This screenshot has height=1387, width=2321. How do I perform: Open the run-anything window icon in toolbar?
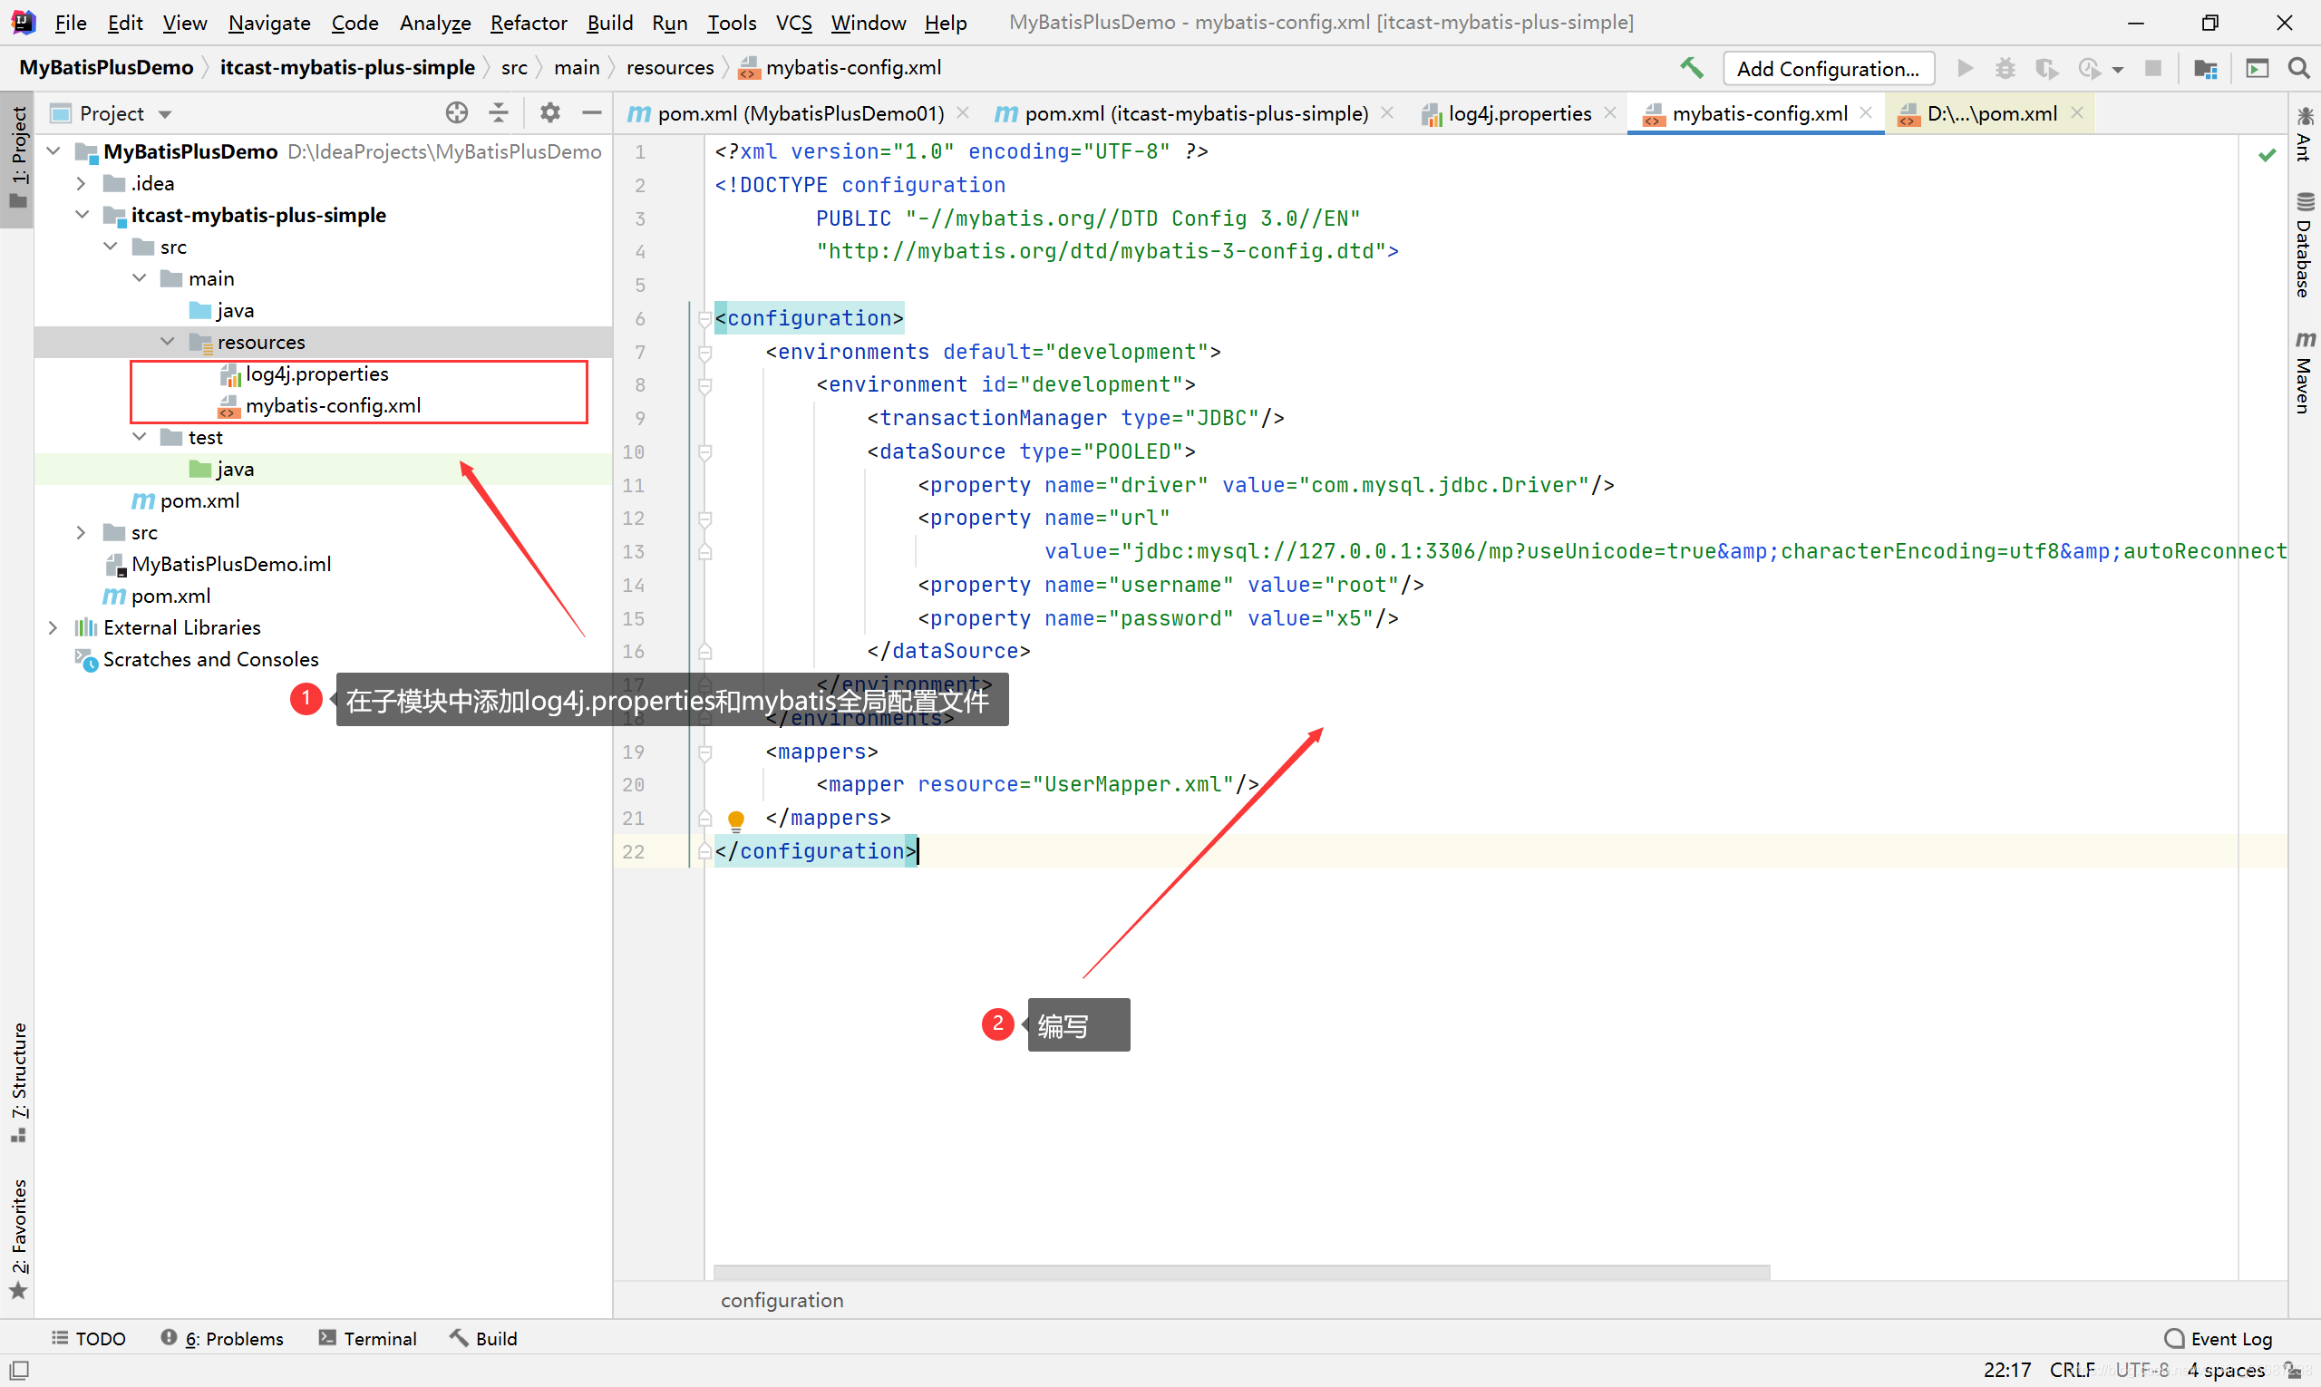pyautogui.click(x=2257, y=68)
